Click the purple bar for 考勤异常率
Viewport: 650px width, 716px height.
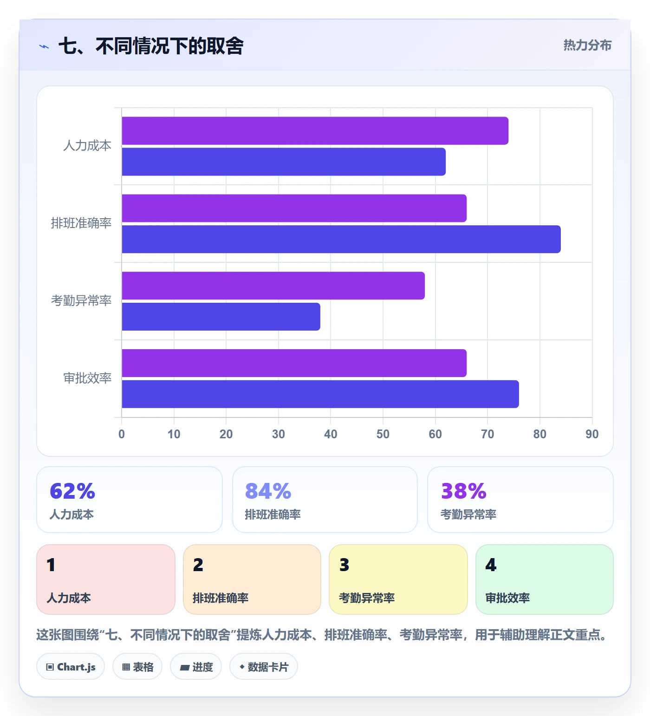(273, 286)
